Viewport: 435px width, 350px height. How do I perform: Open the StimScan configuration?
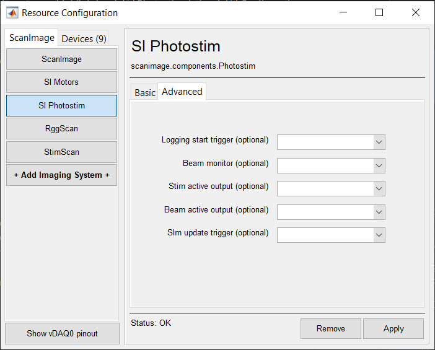click(x=61, y=152)
